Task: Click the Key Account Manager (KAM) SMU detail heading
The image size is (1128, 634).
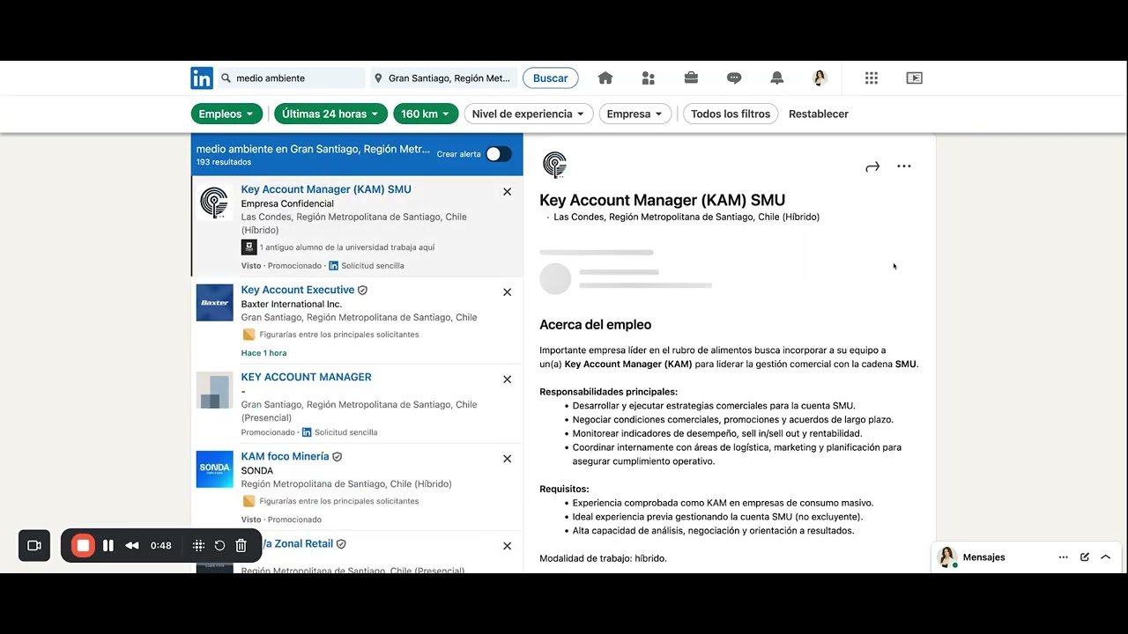Action: click(x=663, y=200)
